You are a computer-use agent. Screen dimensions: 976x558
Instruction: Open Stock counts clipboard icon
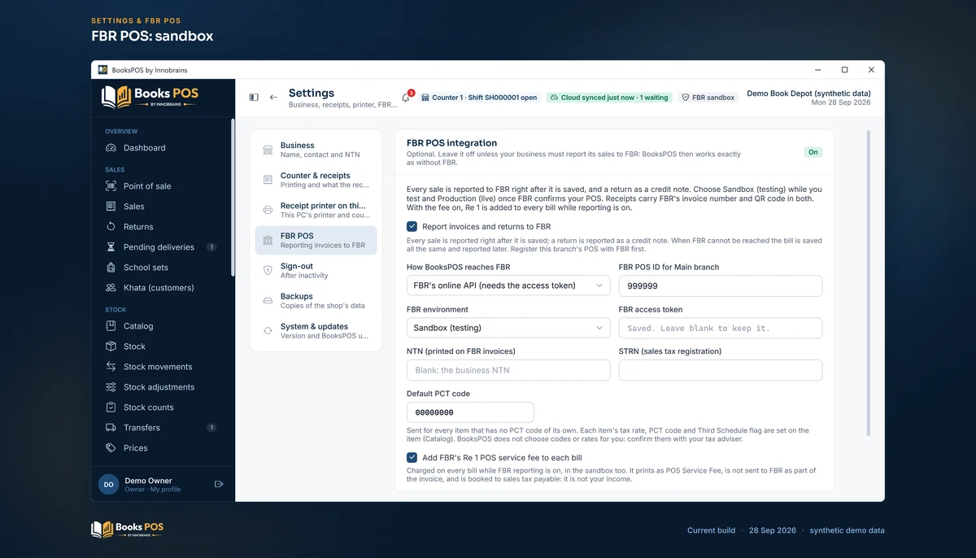coord(111,408)
